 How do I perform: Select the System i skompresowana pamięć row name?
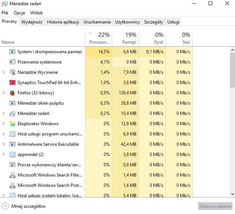click(50, 52)
